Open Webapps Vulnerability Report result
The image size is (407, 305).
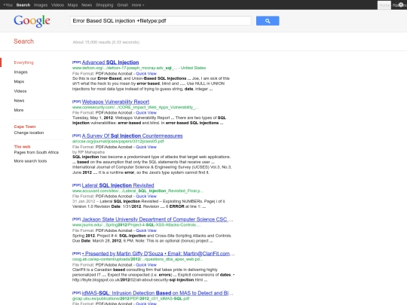point(115,102)
